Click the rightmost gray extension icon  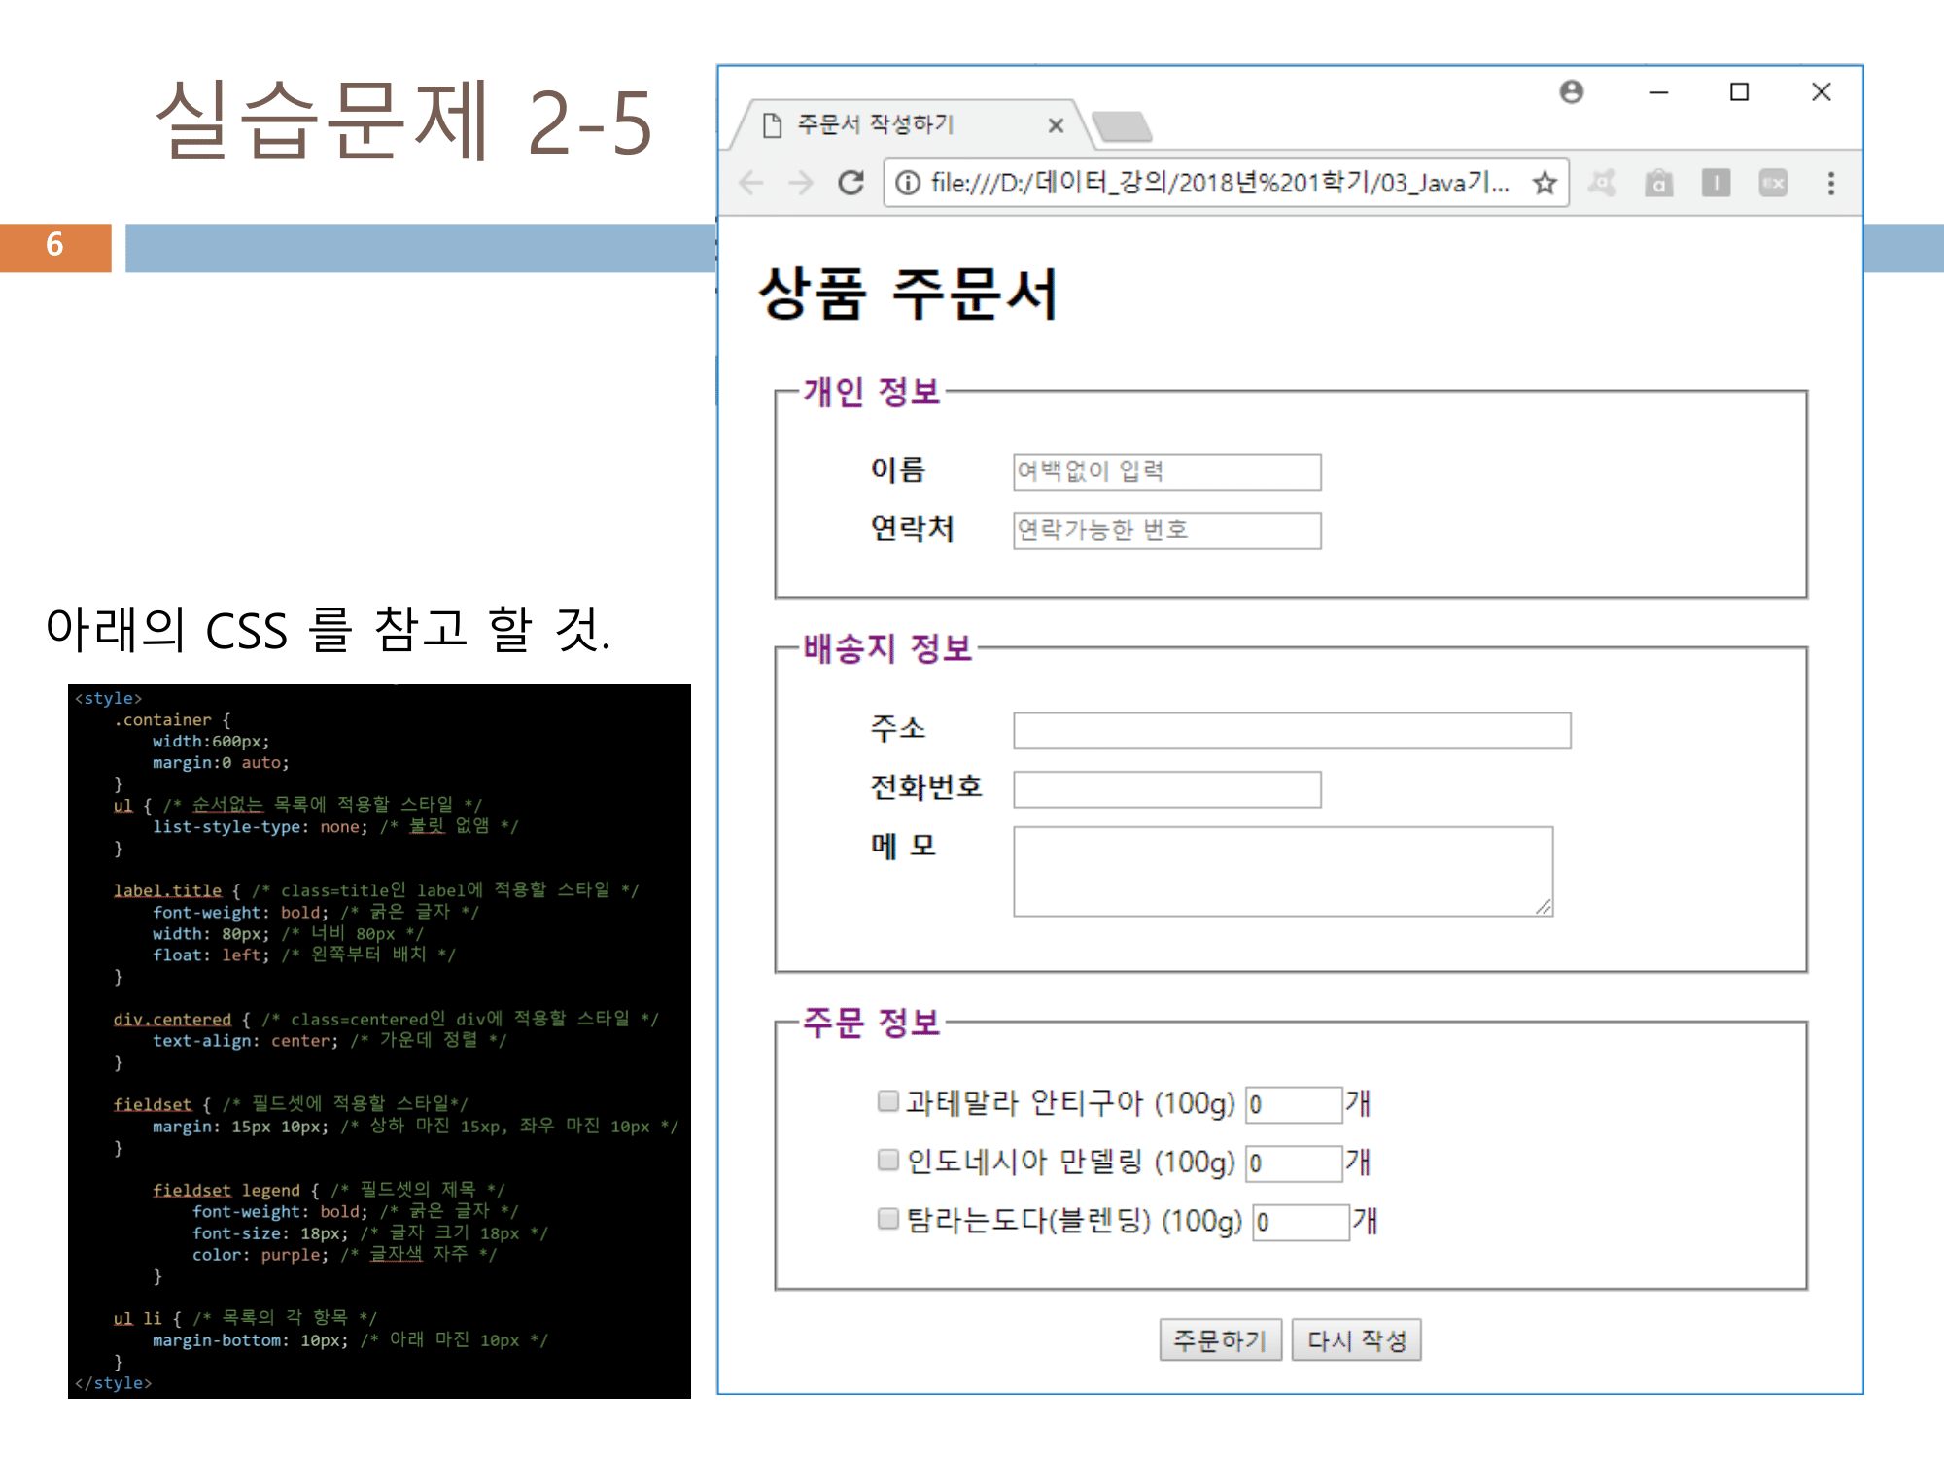click(x=1774, y=183)
